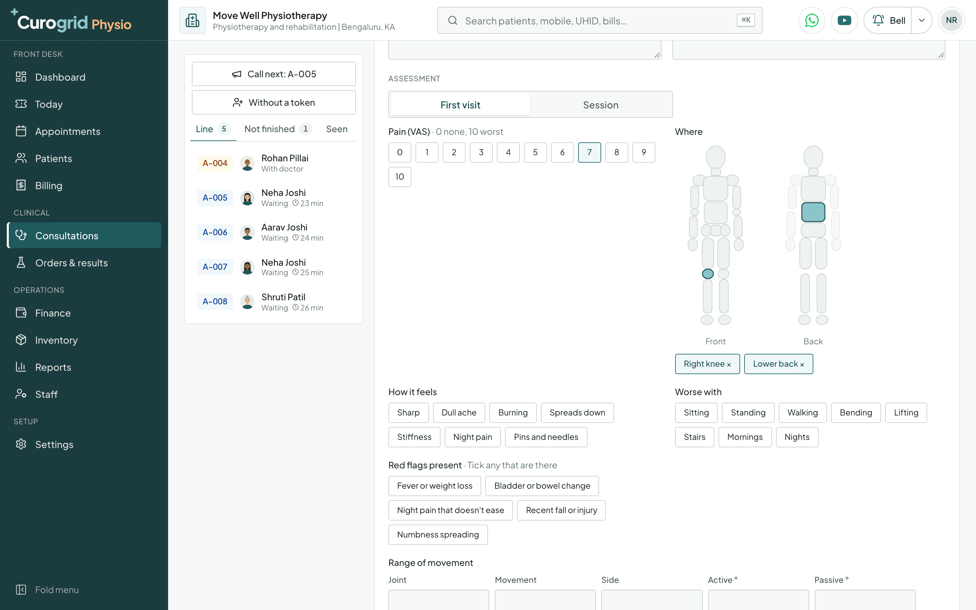Select Neha Joshi token A-007

tap(273, 267)
